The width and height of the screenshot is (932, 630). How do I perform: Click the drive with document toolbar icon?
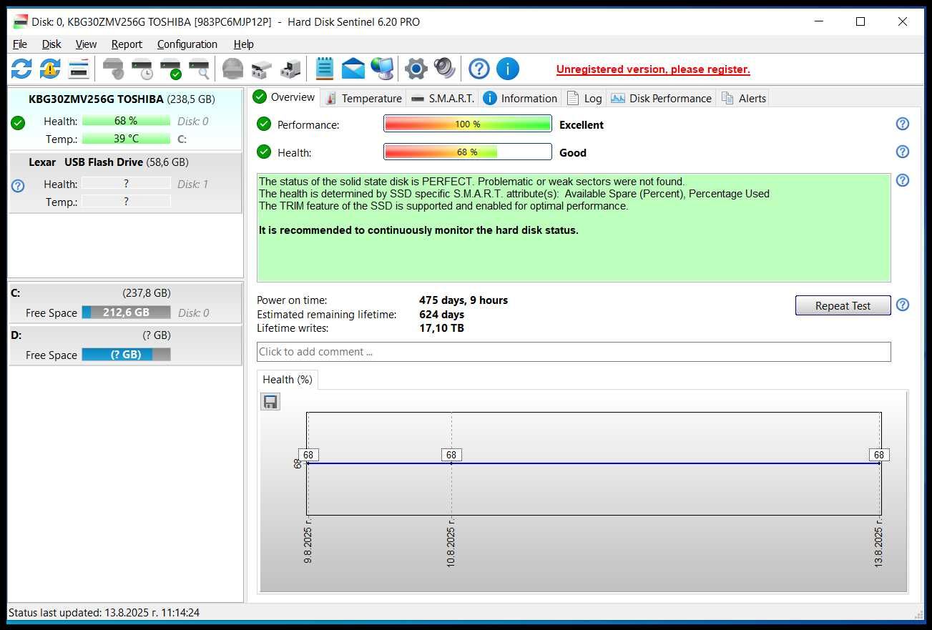pyautogui.click(x=290, y=69)
